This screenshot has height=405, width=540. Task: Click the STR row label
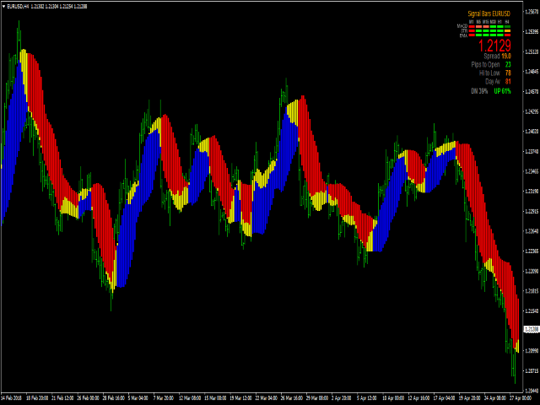(464, 30)
